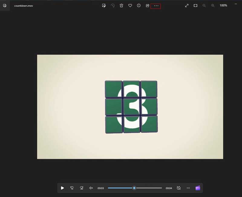
Task: Enter full screen with the diagonal arrows icon
Action: (187, 5)
